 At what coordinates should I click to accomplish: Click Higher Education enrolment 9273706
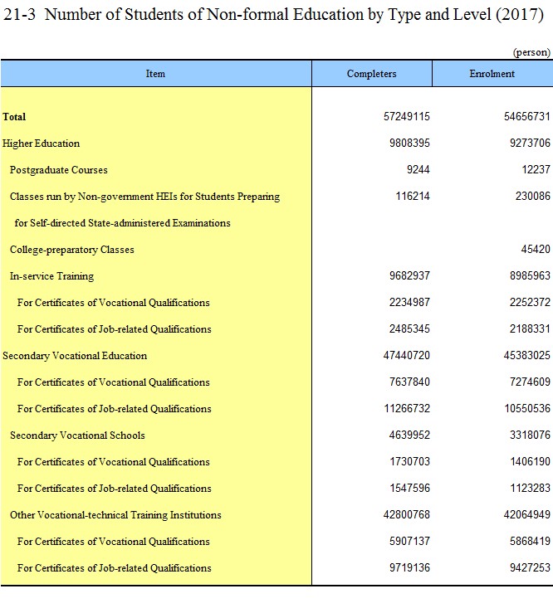(x=530, y=143)
